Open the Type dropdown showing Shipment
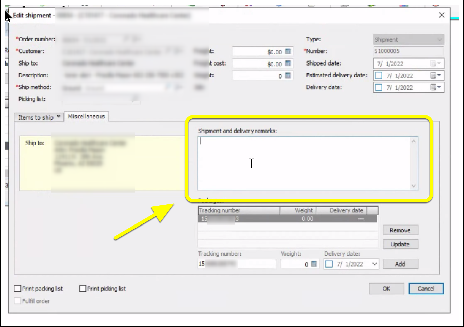 439,39
